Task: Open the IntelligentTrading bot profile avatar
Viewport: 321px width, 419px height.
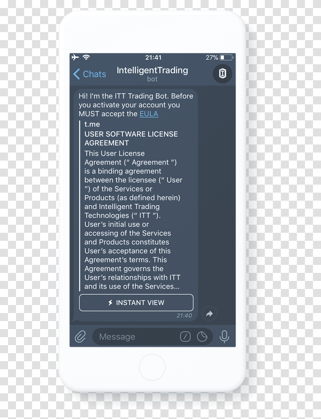Action: 222,74
